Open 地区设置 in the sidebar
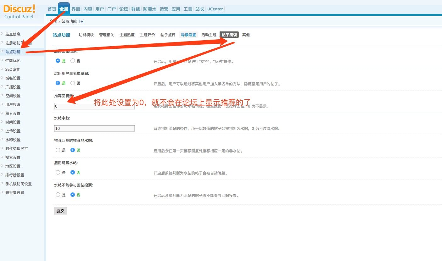The width and height of the screenshot is (442, 261). point(13,166)
